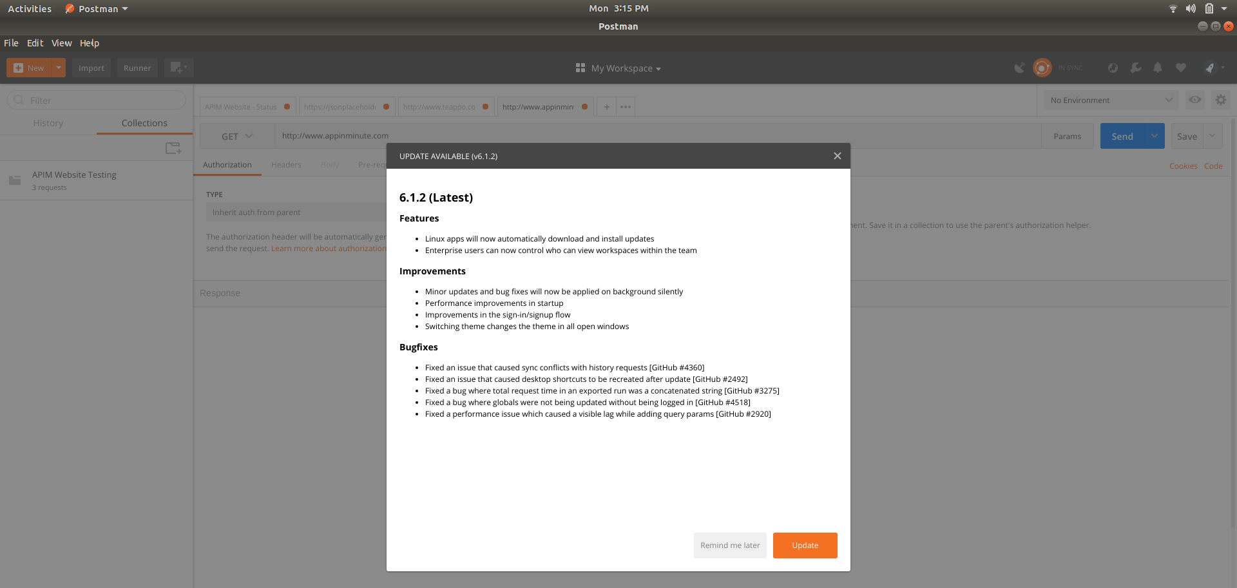Switch to the APIM Website - Status request tab
Image resolution: width=1237 pixels, height=588 pixels.
tap(247, 107)
